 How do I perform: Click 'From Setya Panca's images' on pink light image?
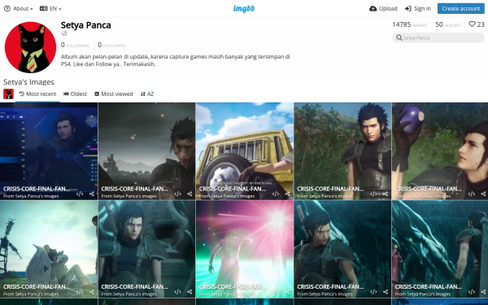coord(227,294)
